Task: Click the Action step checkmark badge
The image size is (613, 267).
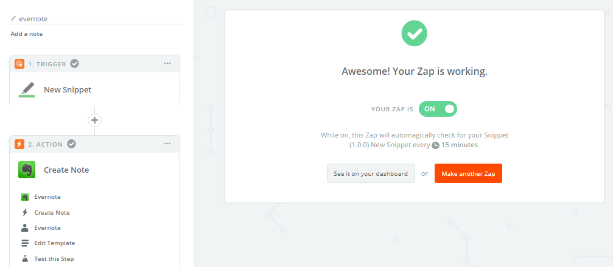Action: 71,144
